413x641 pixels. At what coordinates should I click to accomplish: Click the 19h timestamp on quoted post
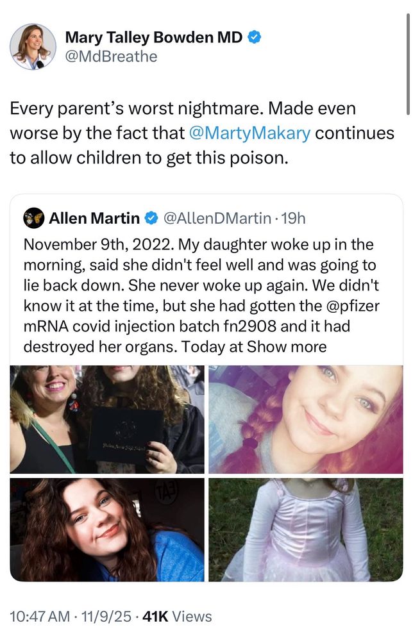pos(294,219)
